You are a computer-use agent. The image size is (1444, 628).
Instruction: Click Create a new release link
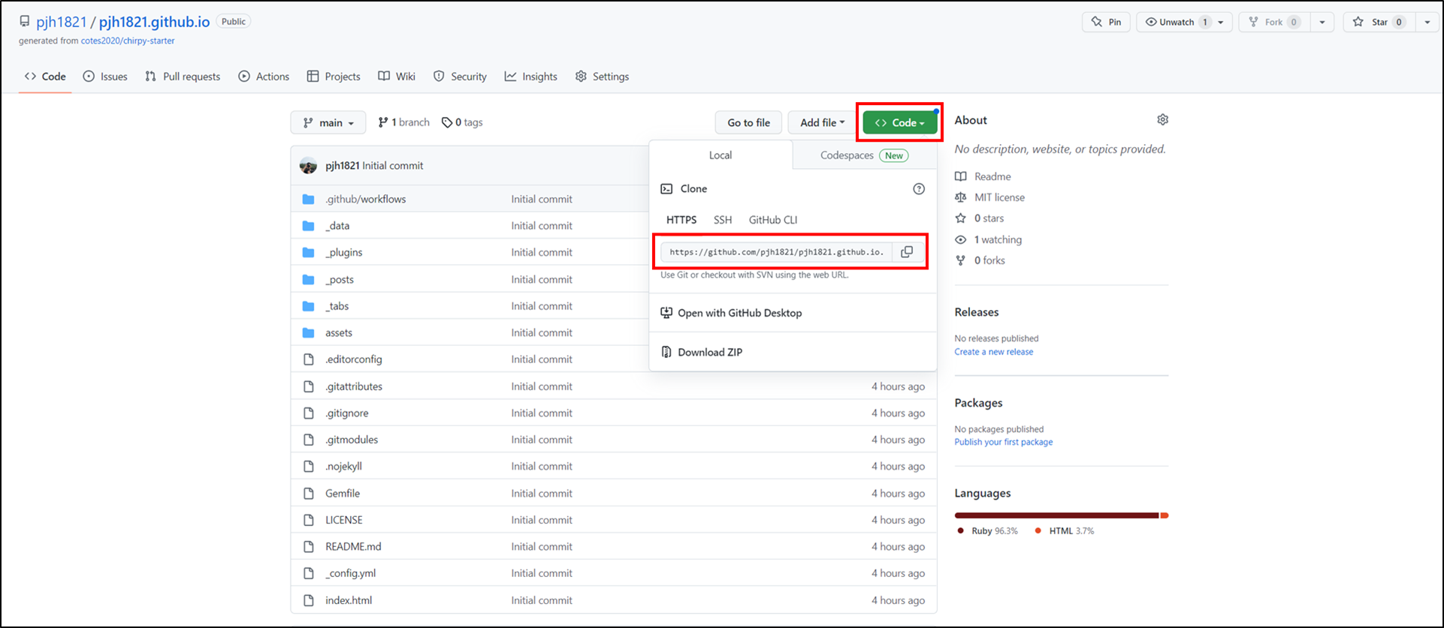pos(993,352)
